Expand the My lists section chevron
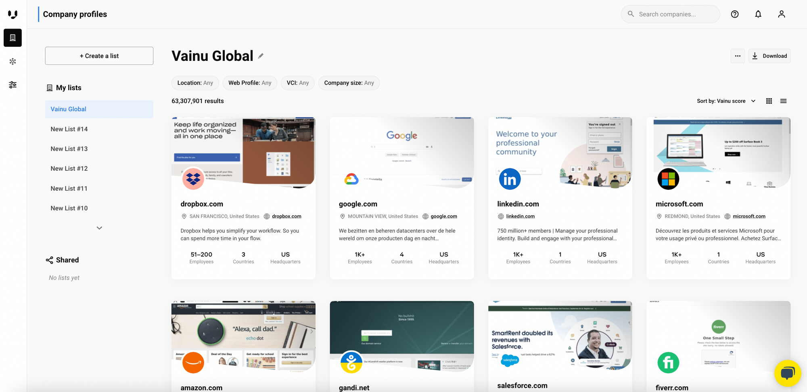 (x=99, y=228)
